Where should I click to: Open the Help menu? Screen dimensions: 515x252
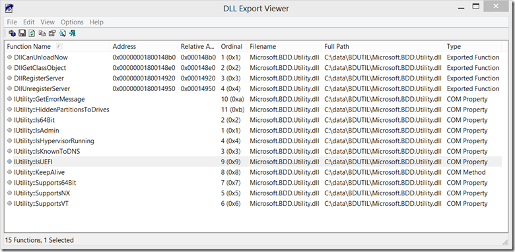(x=96, y=22)
